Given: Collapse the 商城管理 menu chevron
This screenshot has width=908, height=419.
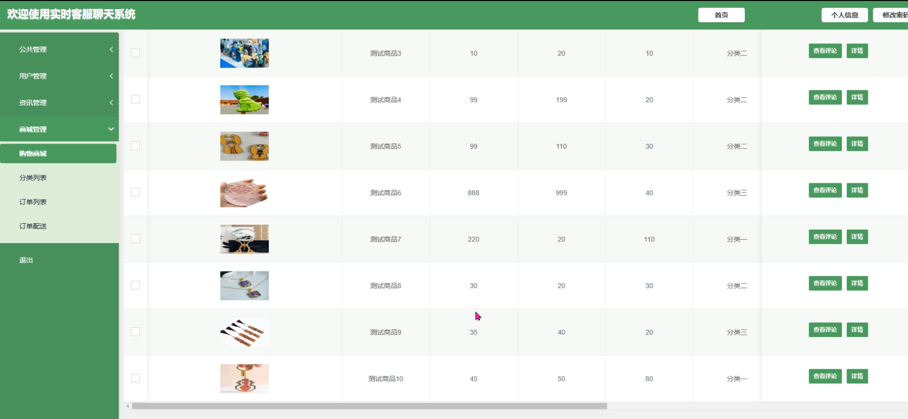Looking at the screenshot, I should (x=111, y=129).
